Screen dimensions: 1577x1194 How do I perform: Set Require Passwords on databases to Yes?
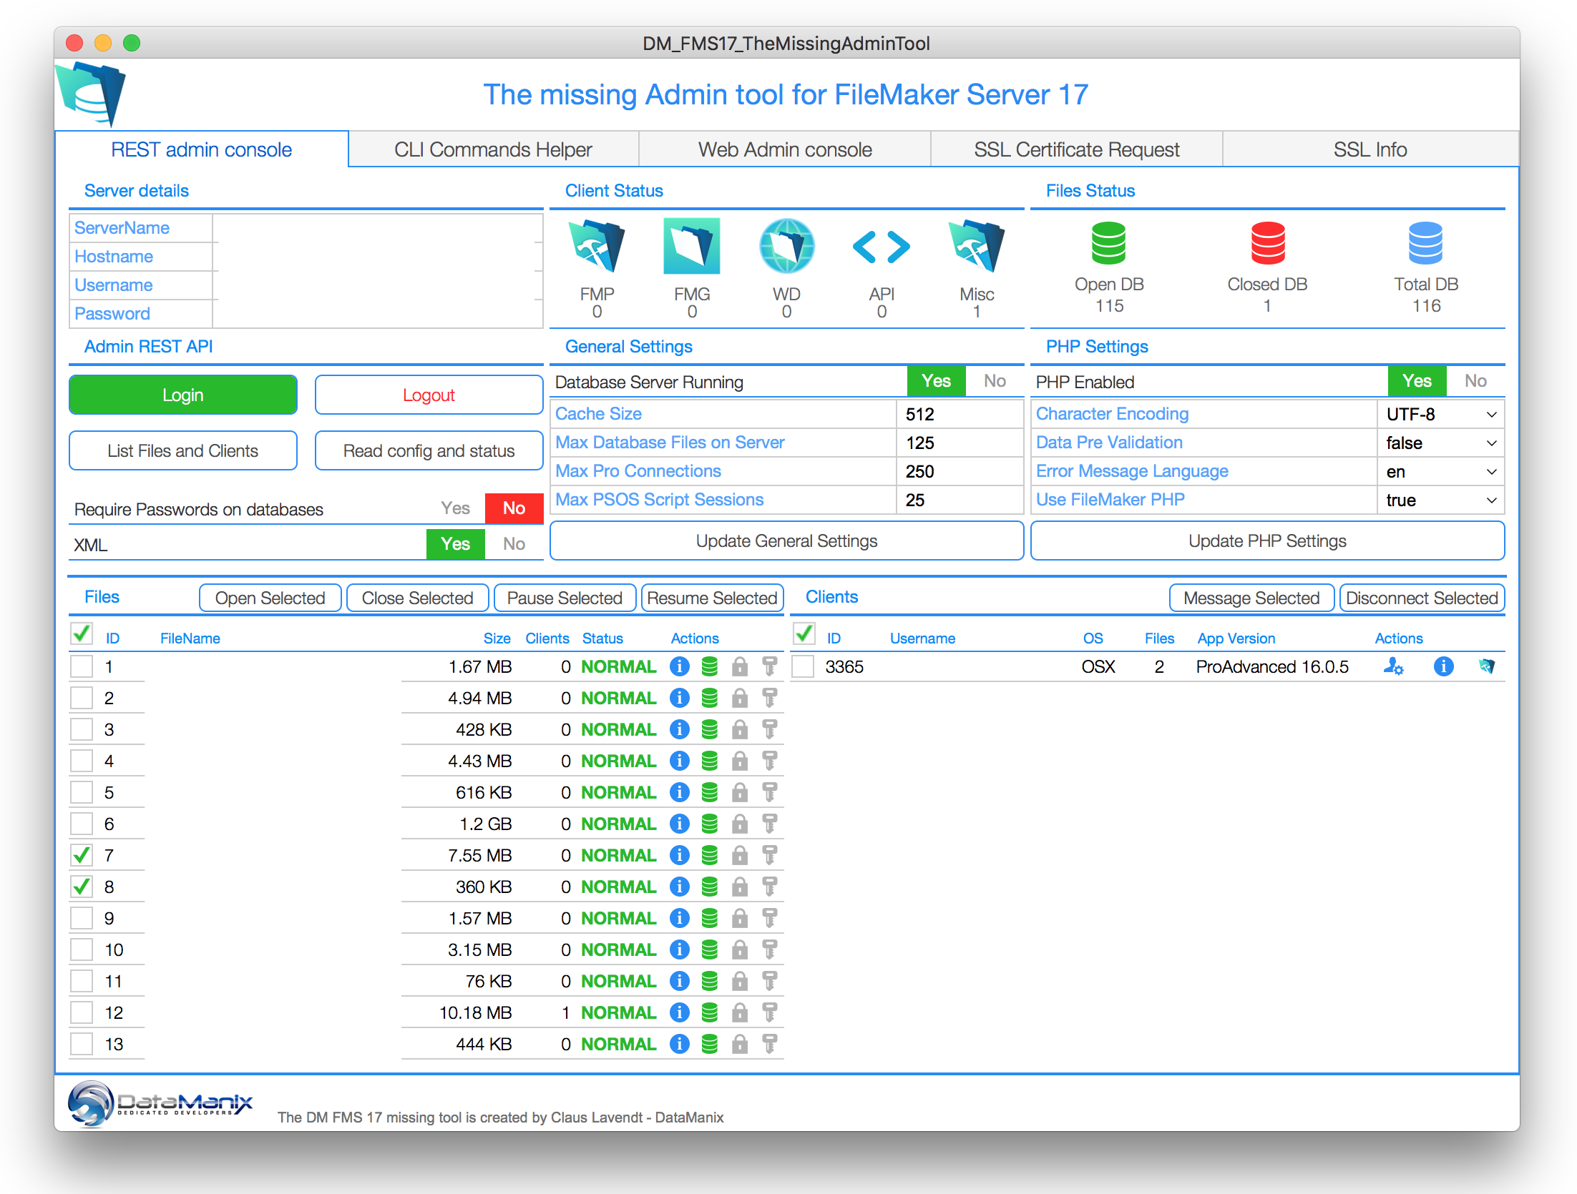coord(455,508)
